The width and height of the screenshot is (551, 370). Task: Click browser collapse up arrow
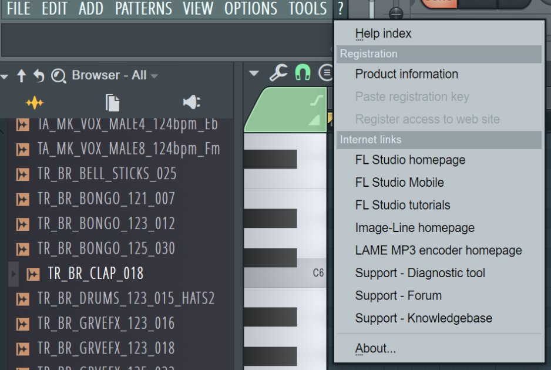[x=21, y=76]
